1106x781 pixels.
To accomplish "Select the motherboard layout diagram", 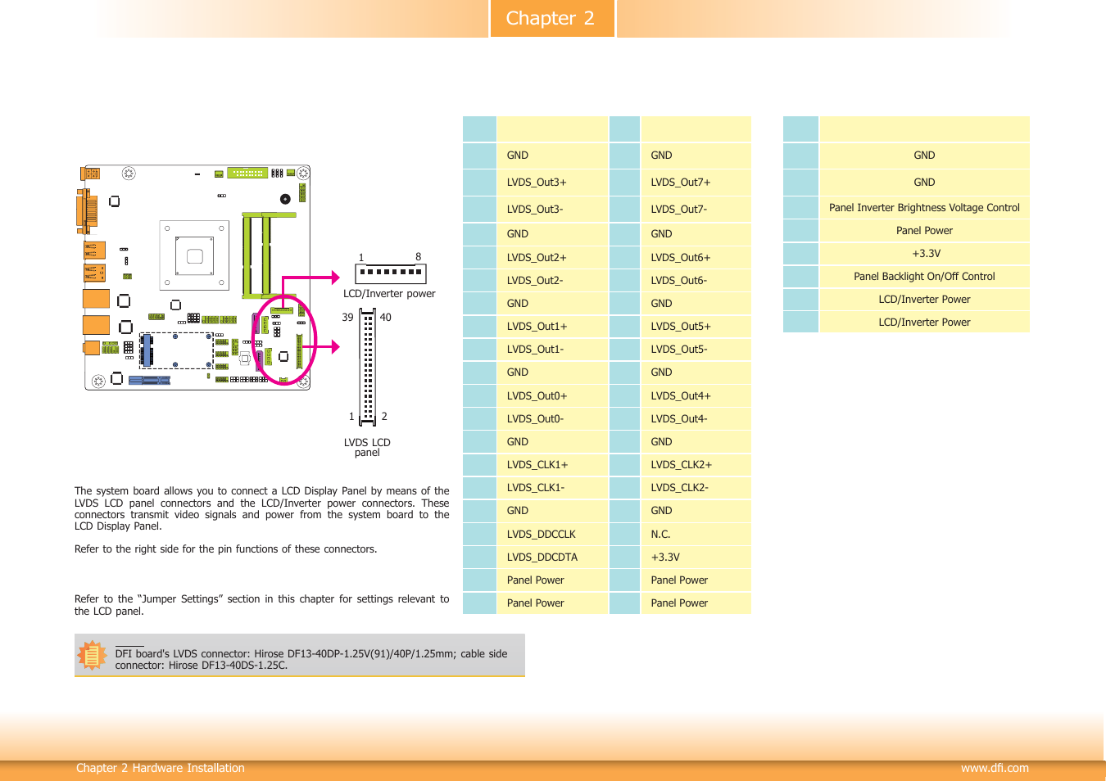I will (196, 277).
